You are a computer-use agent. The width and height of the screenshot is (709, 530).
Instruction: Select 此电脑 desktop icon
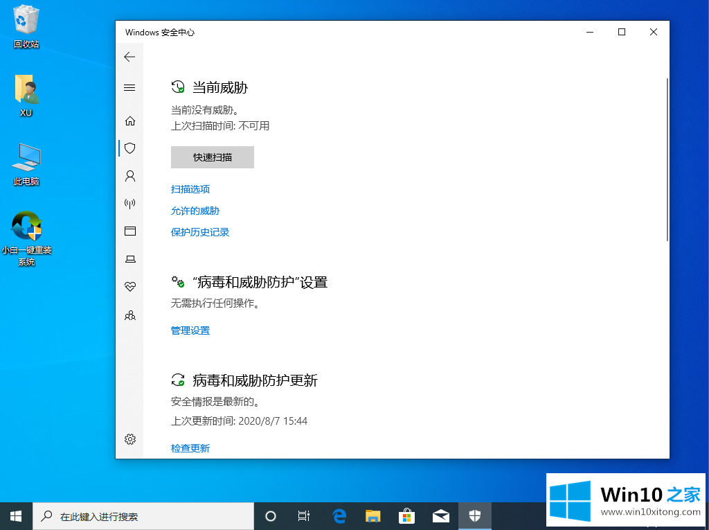pos(26,165)
